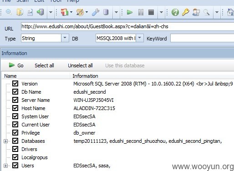Select the Current User EDSsecSA value
Image resolution: width=234 pixels, height=171 pixels.
(84, 125)
